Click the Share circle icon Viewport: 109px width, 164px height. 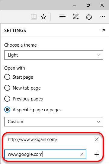(89, 17)
